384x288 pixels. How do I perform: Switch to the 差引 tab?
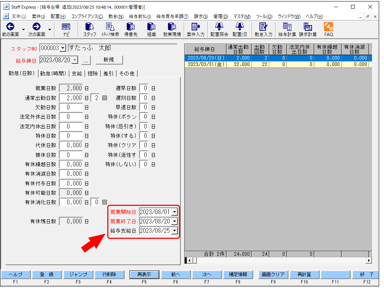pos(108,73)
